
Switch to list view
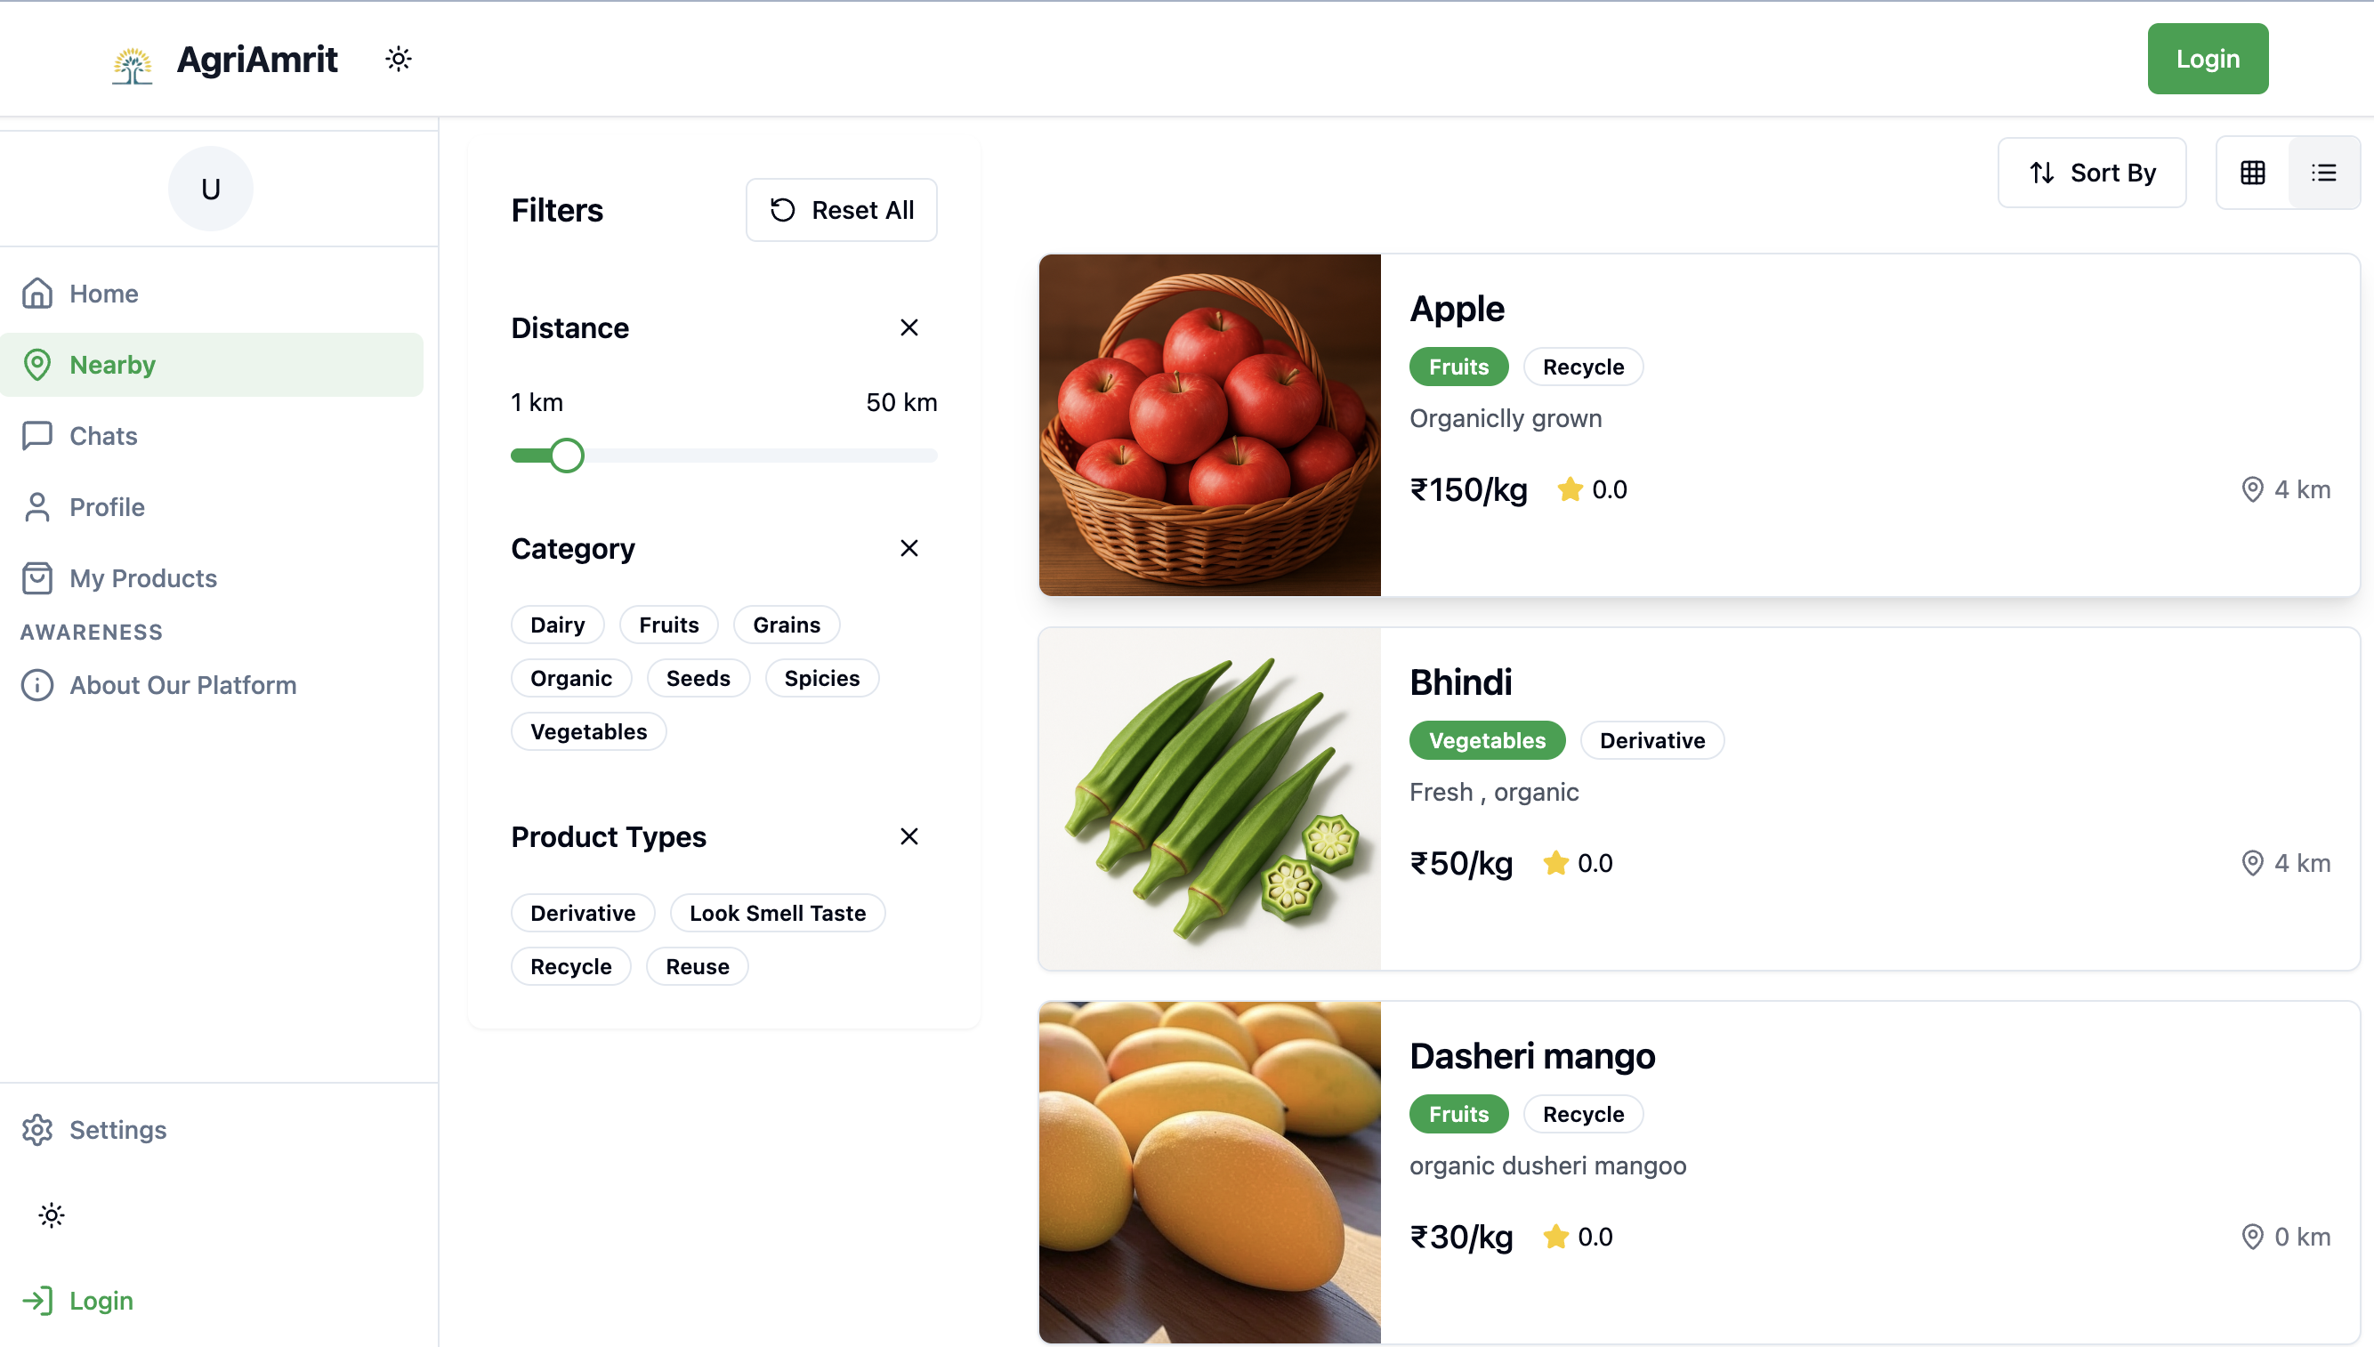[x=2325, y=172]
